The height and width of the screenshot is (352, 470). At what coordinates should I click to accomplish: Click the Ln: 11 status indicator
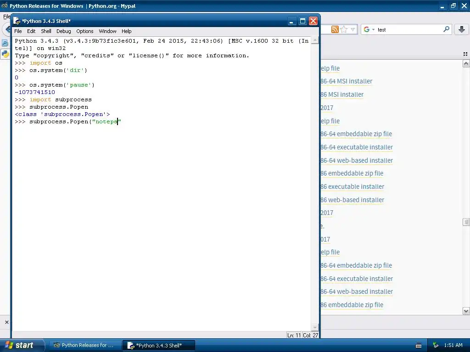point(294,335)
